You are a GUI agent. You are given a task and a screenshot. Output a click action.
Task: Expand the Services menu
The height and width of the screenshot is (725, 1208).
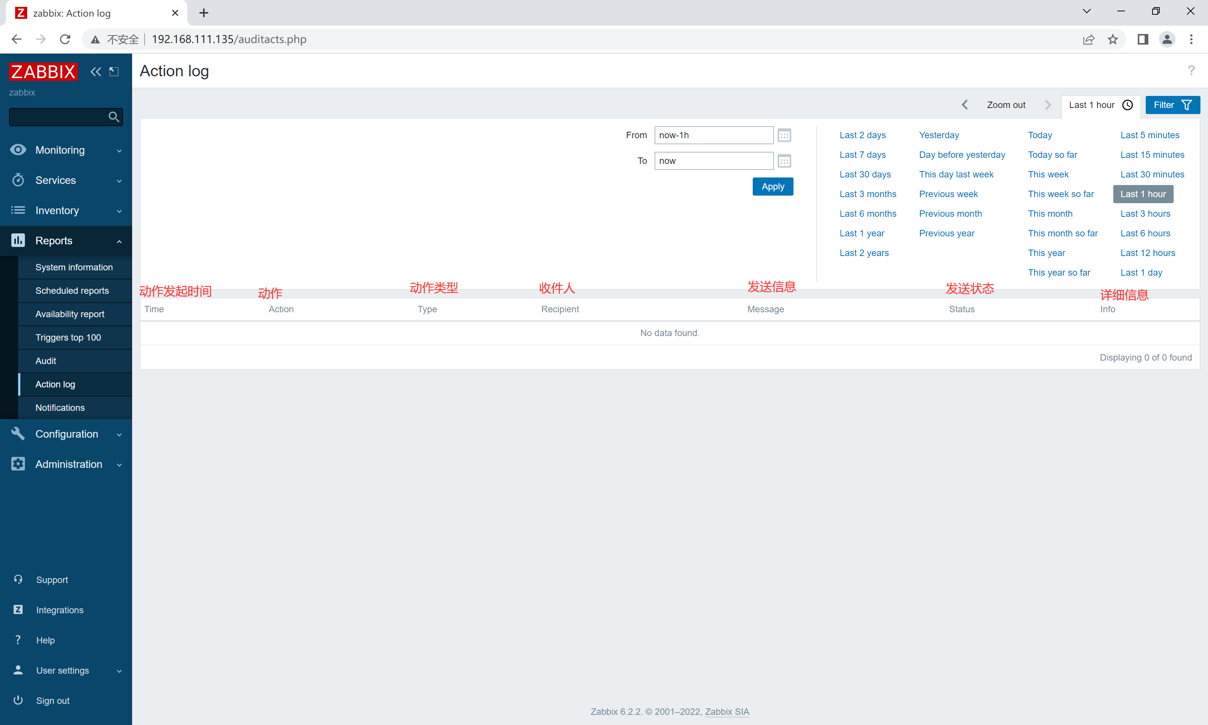66,180
